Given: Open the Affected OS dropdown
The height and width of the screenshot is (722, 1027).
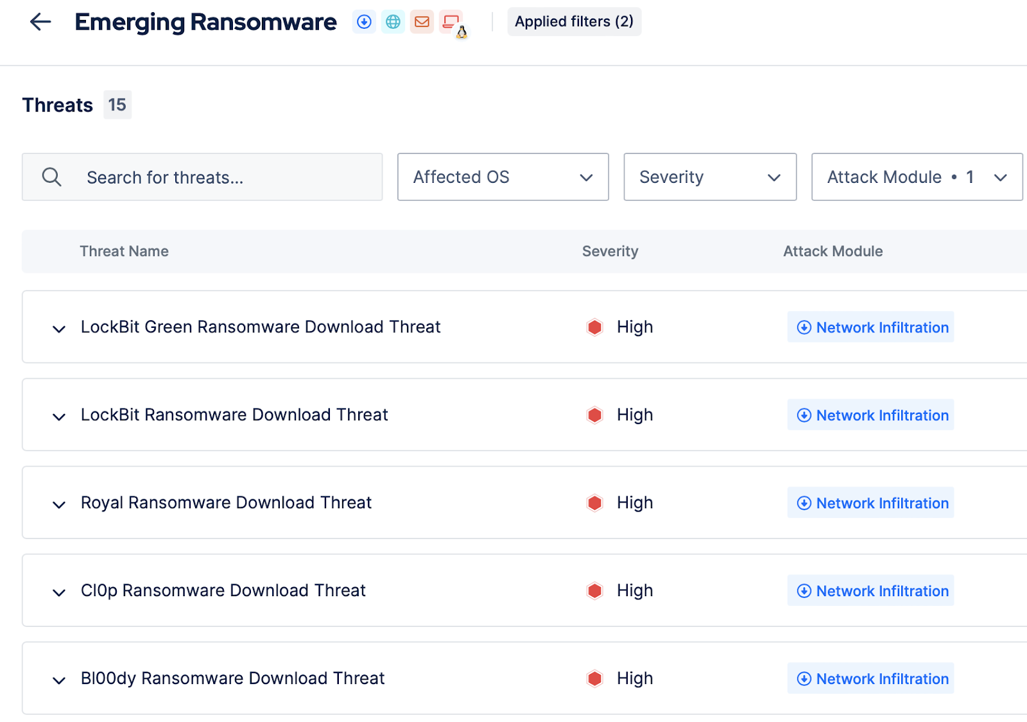Looking at the screenshot, I should click(x=503, y=176).
